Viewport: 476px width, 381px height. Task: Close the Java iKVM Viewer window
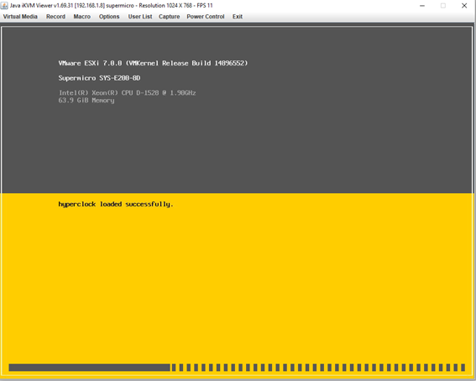point(464,6)
